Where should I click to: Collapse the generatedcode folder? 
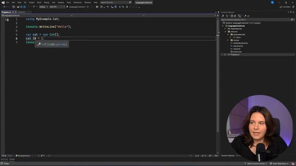pos(228,35)
